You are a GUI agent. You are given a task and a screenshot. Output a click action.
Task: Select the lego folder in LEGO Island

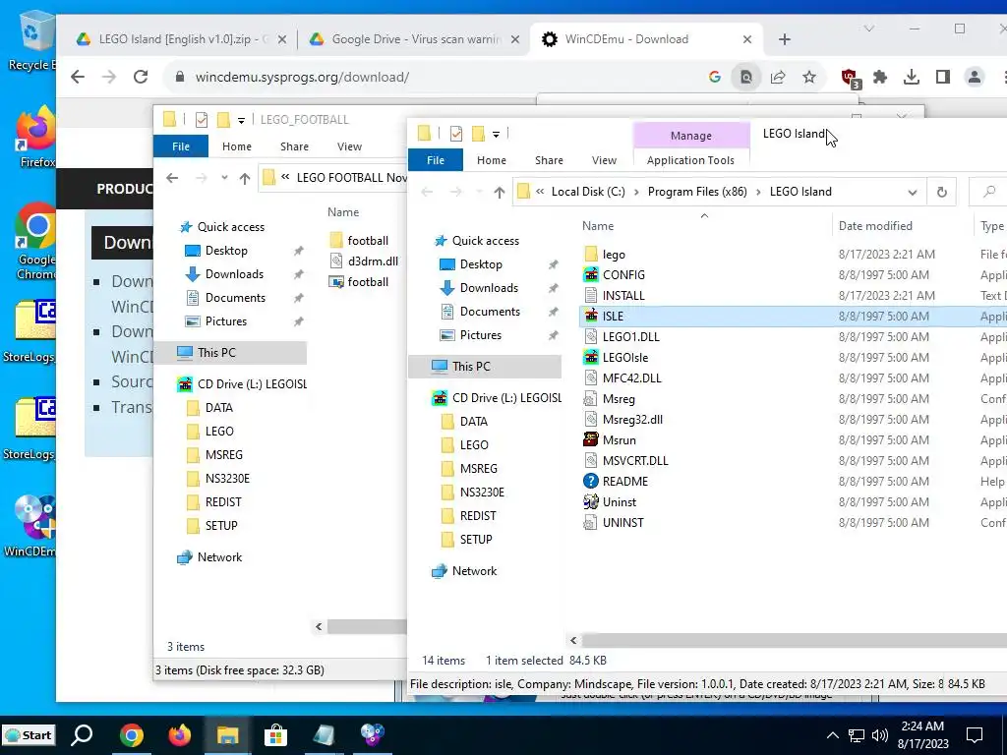(614, 255)
